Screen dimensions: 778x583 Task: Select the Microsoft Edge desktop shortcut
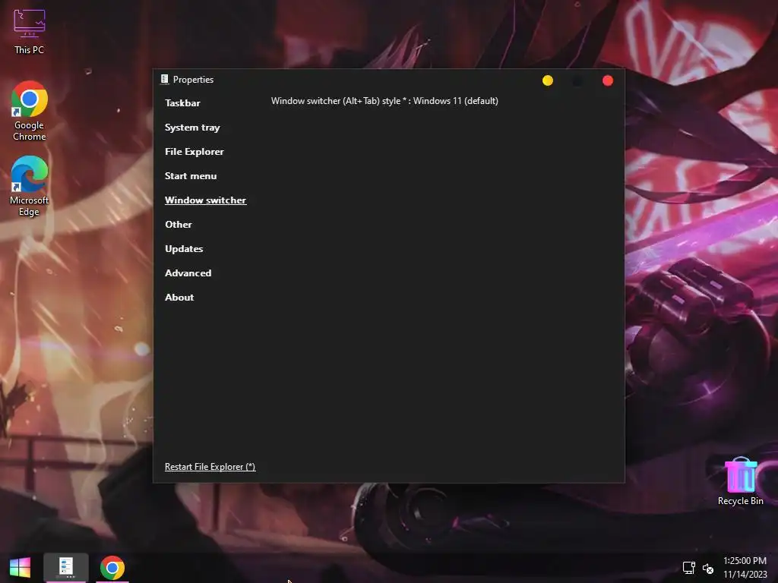[x=30, y=187]
